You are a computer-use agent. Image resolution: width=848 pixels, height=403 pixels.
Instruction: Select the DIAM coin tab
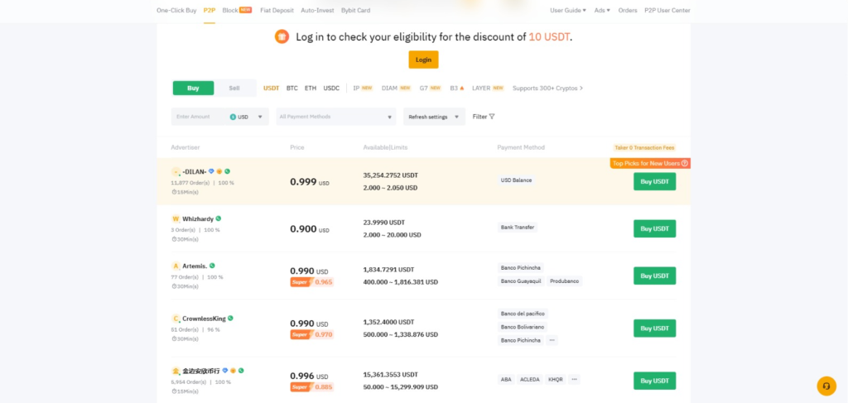click(x=397, y=88)
